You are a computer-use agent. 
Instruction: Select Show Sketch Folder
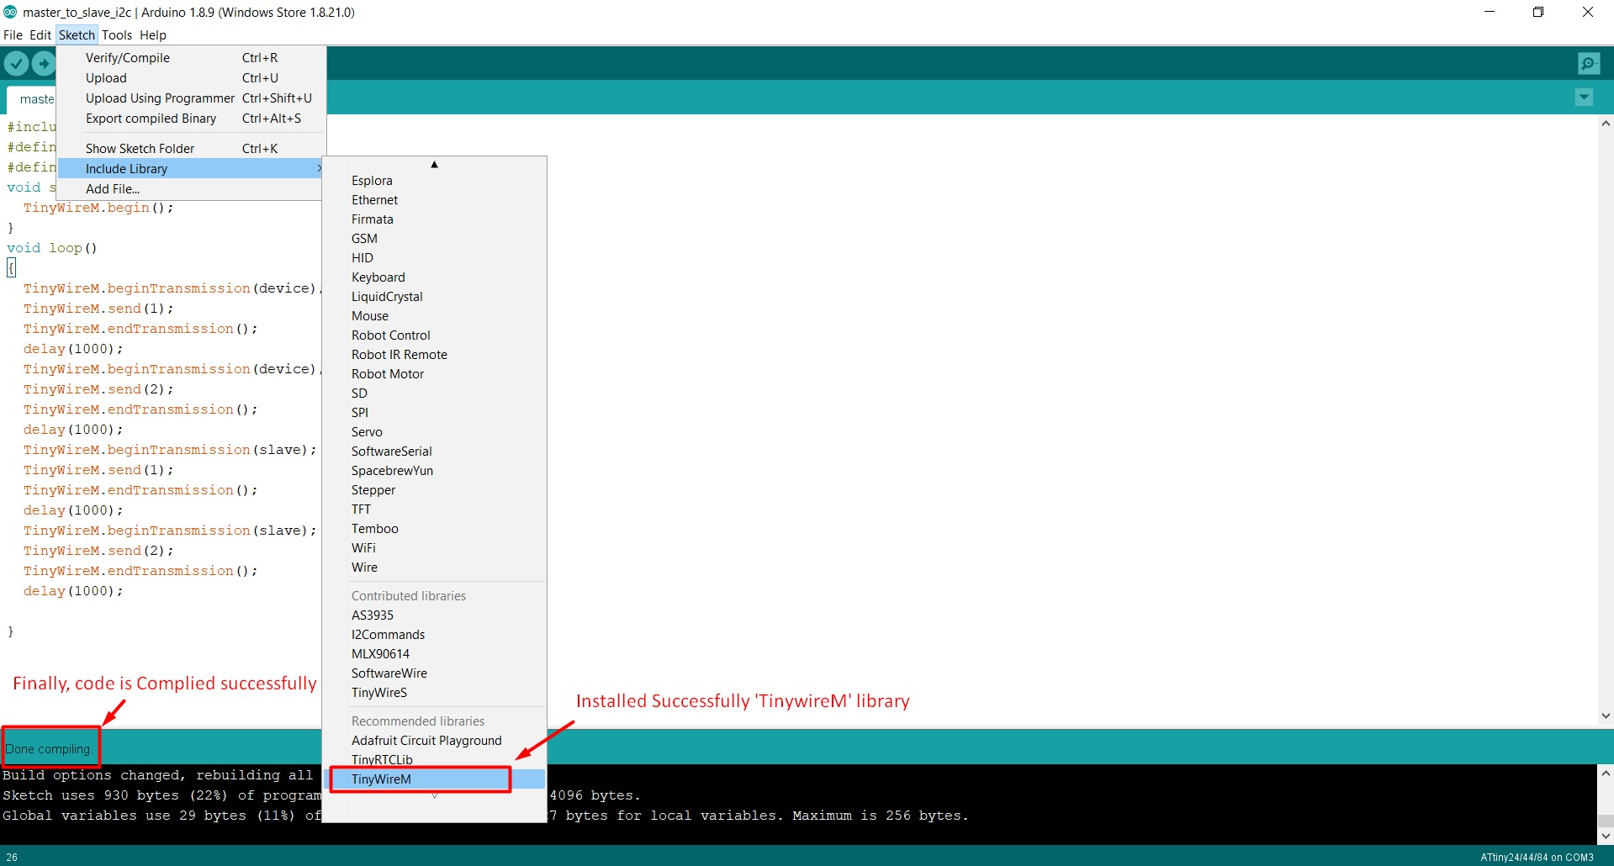point(191,149)
